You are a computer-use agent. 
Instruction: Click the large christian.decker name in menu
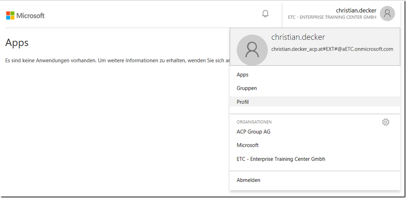[298, 37]
